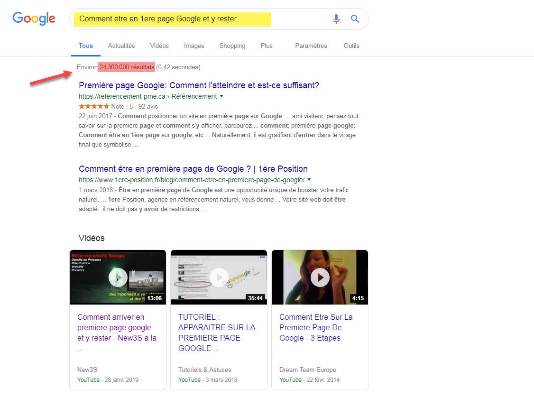Viewport: 534px width, 398px height.
Task: Switch to the Vidéos tab
Action: click(159, 46)
